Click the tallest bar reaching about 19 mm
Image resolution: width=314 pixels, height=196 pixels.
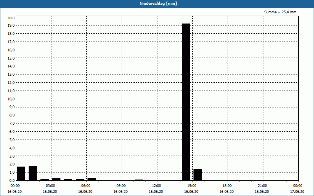(186, 102)
